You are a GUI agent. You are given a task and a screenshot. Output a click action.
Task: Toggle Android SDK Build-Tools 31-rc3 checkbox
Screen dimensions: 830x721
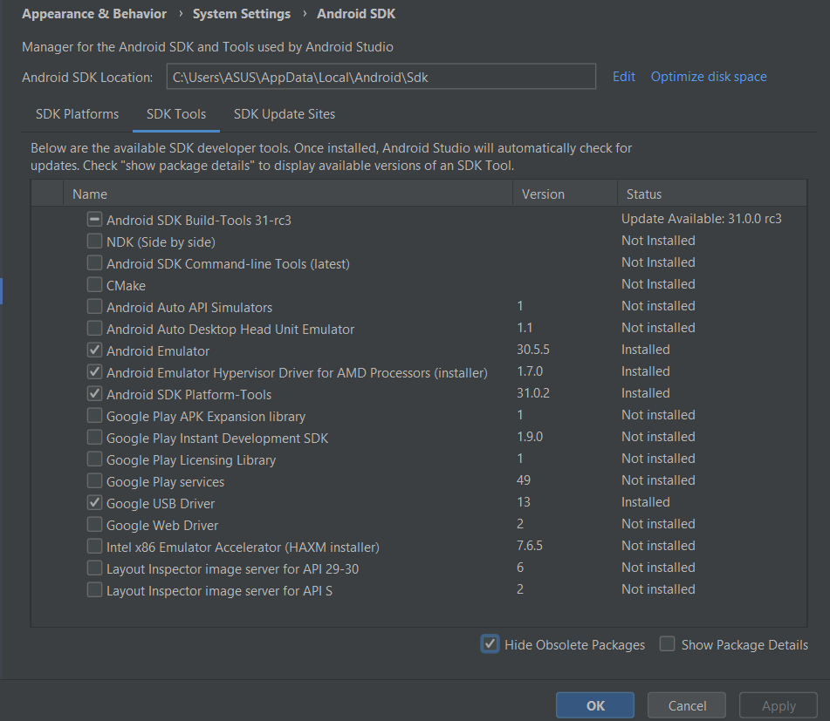(94, 220)
